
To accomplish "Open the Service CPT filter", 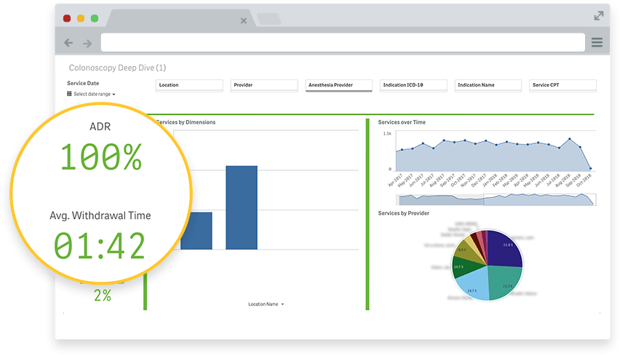I will click(563, 85).
